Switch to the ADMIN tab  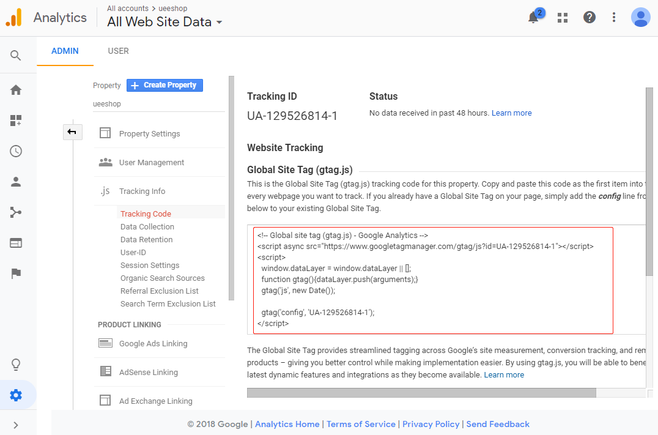pyautogui.click(x=65, y=51)
